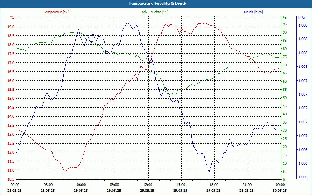This screenshot has width=312, height=195.
Task: Click temperature axis value "15,5"
Action: [x=11, y=90]
